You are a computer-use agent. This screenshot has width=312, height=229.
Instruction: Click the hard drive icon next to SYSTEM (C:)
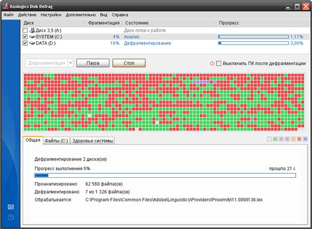[x=32, y=37]
